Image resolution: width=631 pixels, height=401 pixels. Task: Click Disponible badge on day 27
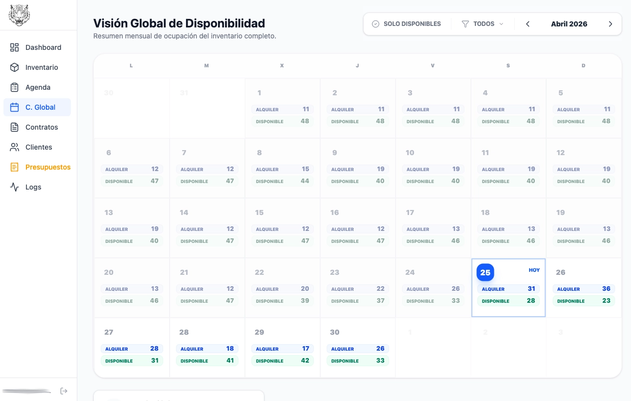(x=132, y=361)
